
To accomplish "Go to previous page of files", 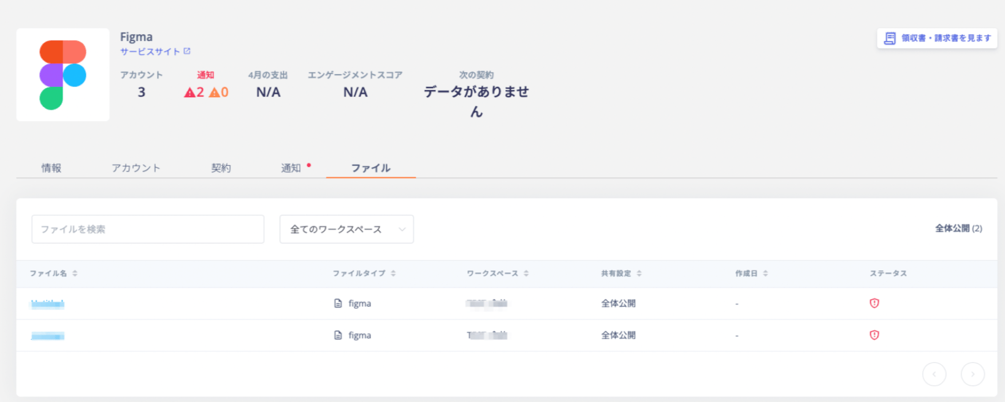I will point(934,374).
